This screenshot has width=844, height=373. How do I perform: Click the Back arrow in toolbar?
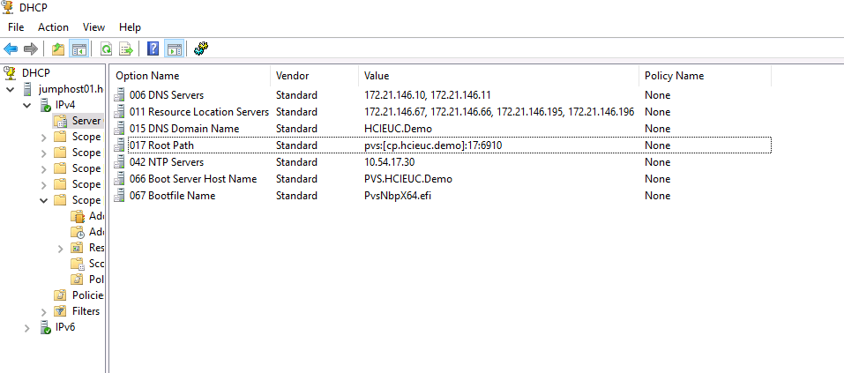click(x=11, y=48)
